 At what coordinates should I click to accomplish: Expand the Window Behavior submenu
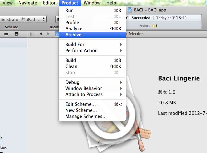[92, 88]
